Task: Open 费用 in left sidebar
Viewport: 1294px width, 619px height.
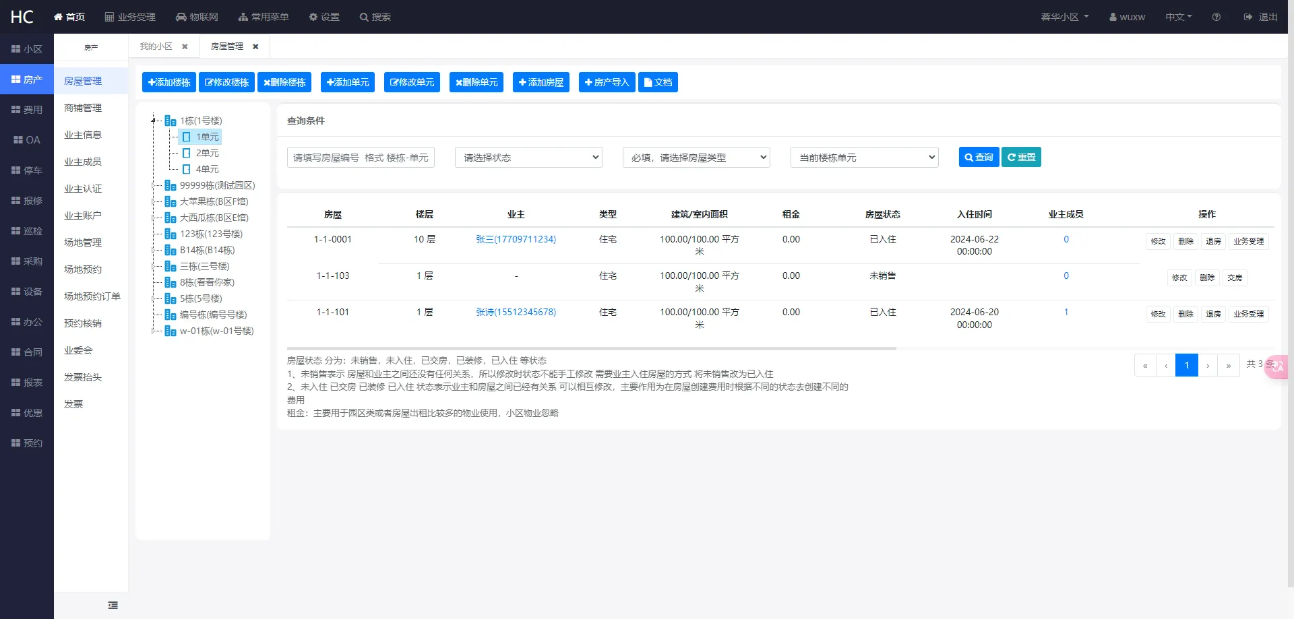Action: pyautogui.click(x=27, y=110)
